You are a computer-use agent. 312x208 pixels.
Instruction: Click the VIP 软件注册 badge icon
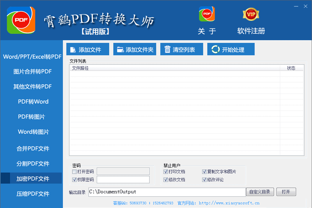251,14
